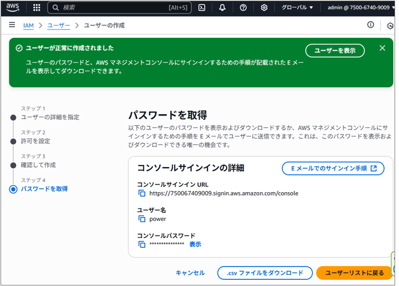
Task: Click the ユーザーの作成 breadcrumb text
Action: [x=104, y=26]
